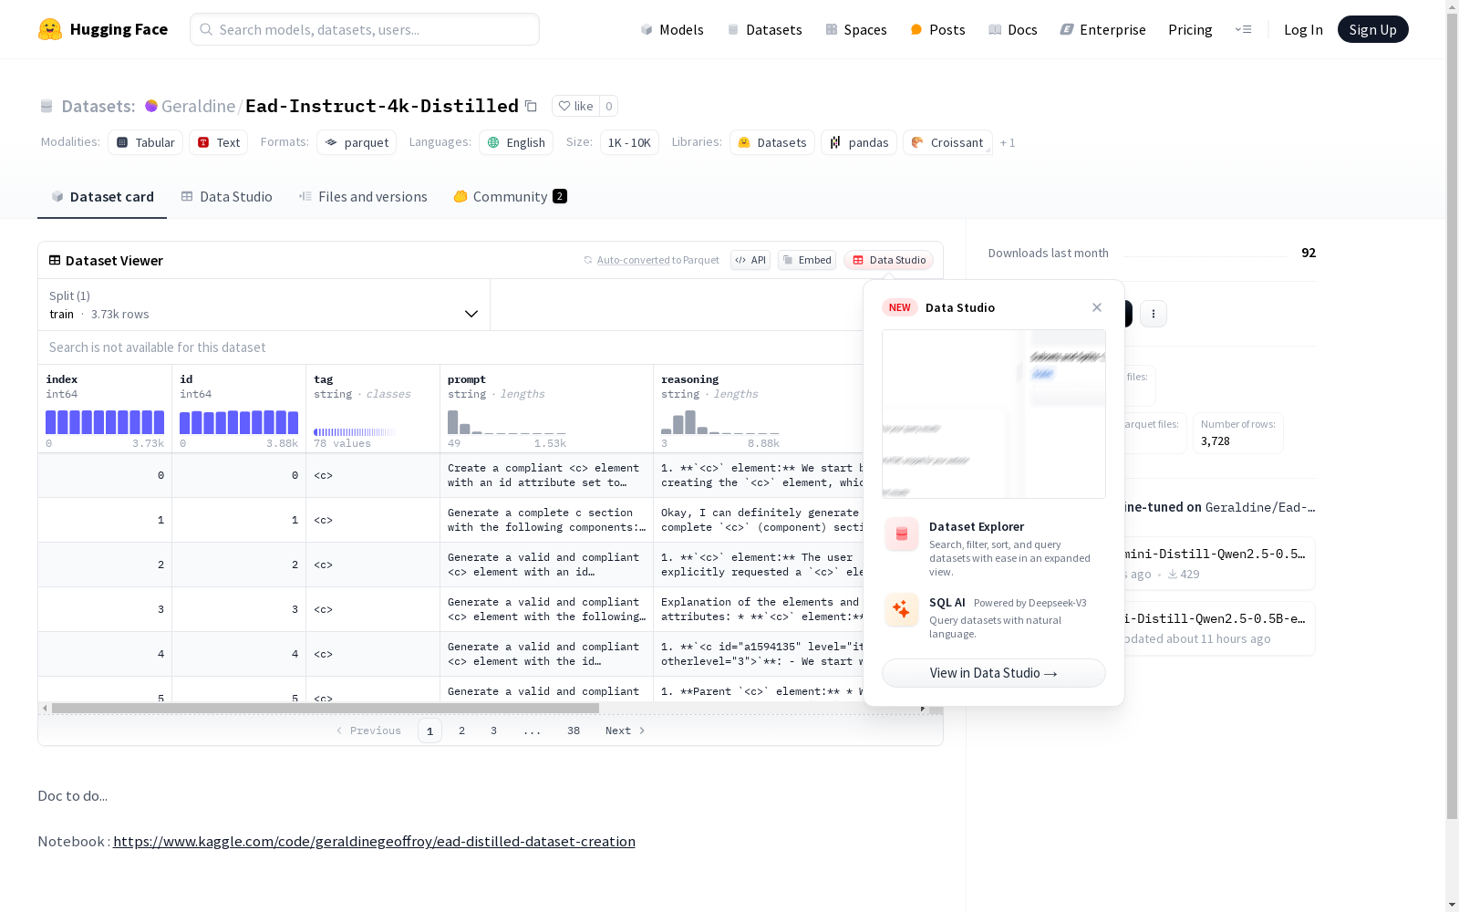
Task: Switch to the Data Studio tab
Action: tap(226, 196)
